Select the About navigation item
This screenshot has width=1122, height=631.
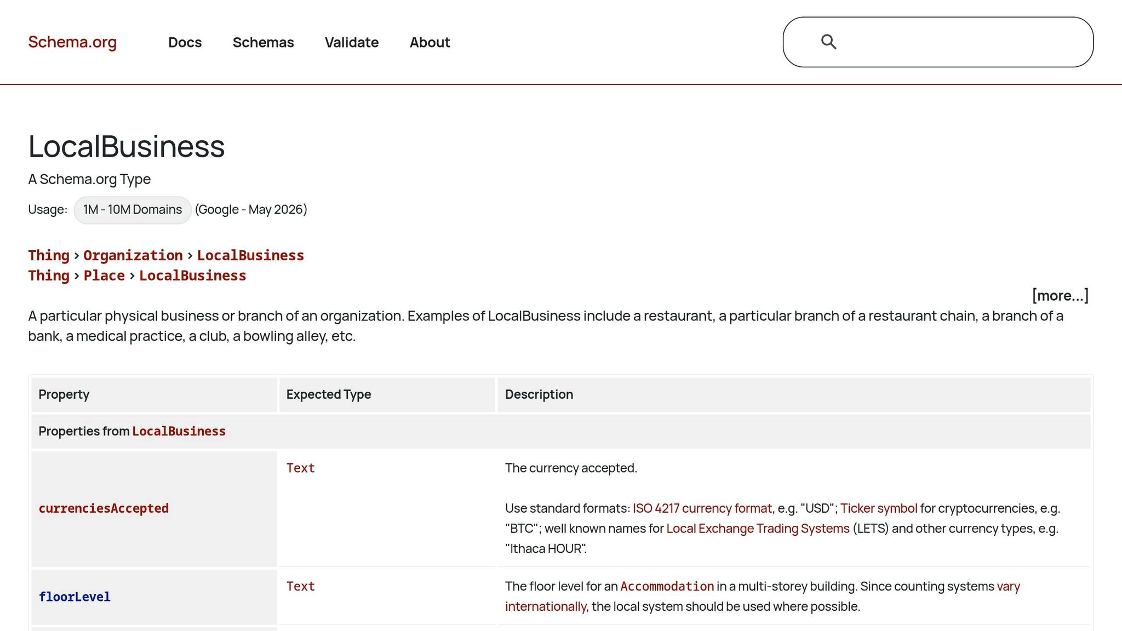(x=430, y=42)
